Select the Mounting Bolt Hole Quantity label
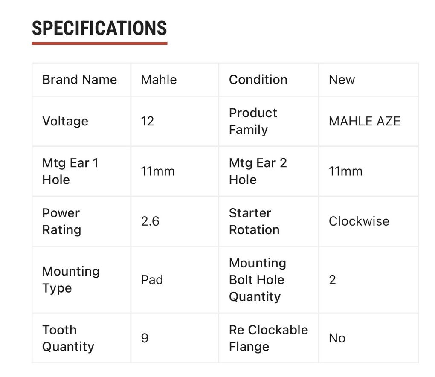This screenshot has width=435, height=377. pyautogui.click(x=257, y=279)
